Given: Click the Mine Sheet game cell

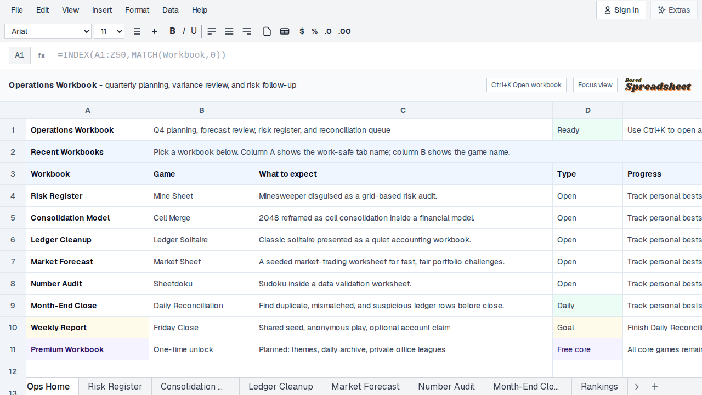Looking at the screenshot, I should (x=202, y=196).
